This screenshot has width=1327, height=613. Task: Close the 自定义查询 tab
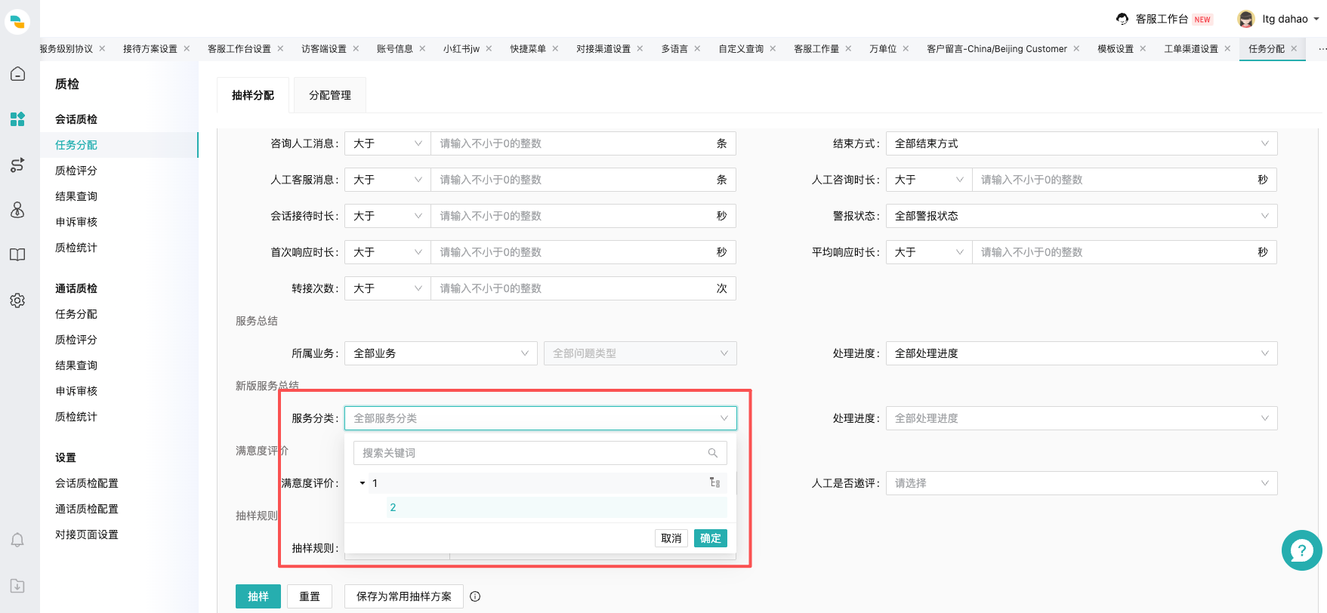773,48
